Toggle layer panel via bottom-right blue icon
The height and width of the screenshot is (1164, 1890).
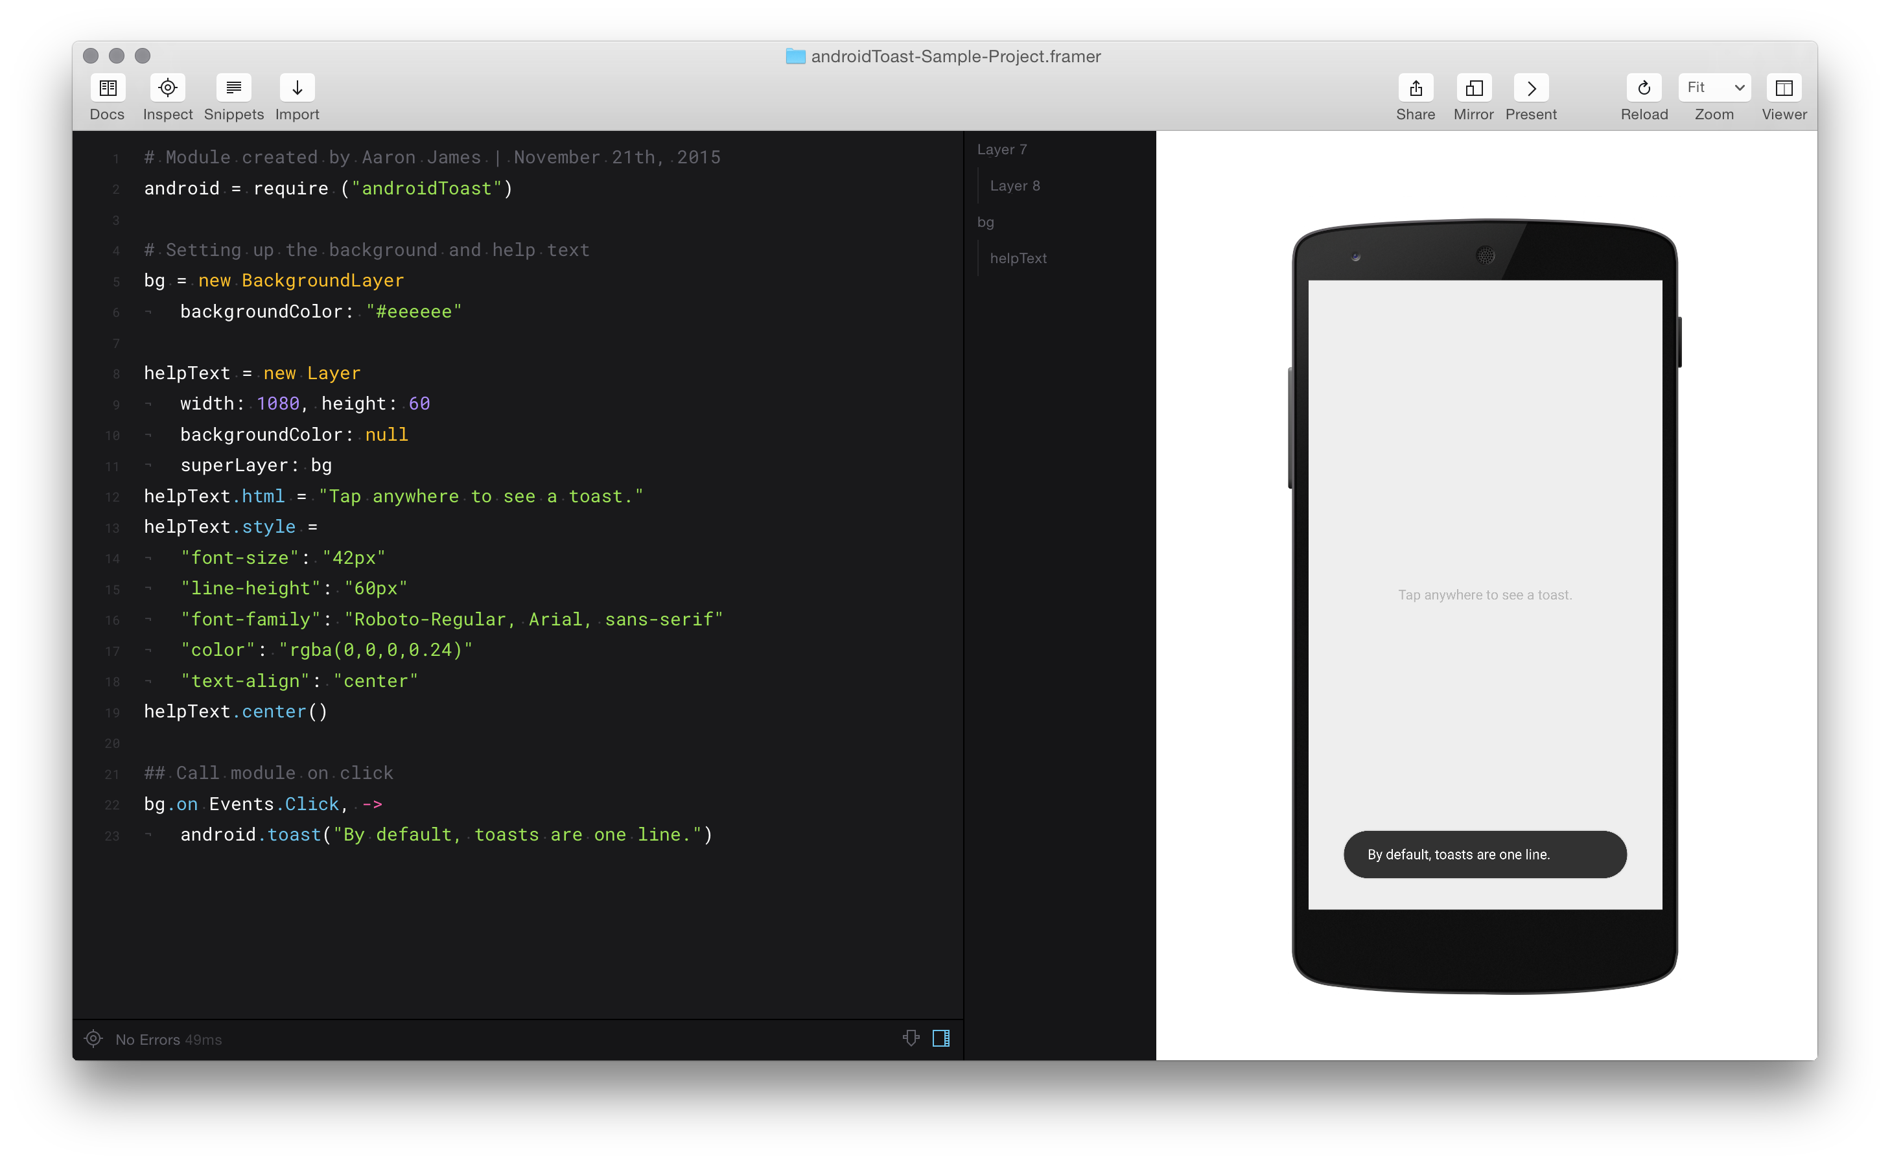(940, 1038)
